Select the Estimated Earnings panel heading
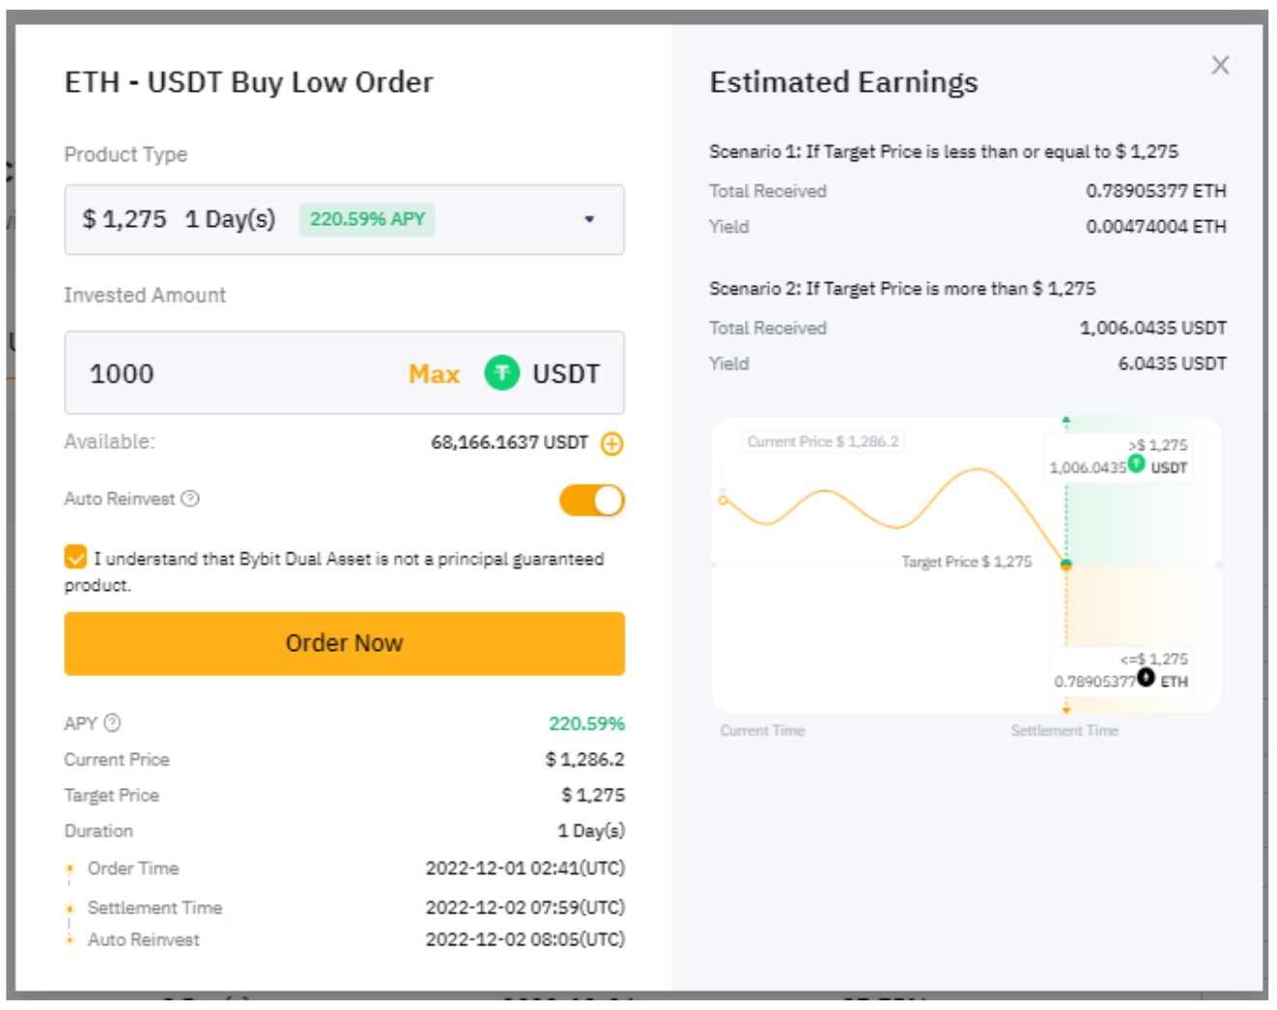The height and width of the screenshot is (1010, 1277). tap(843, 82)
